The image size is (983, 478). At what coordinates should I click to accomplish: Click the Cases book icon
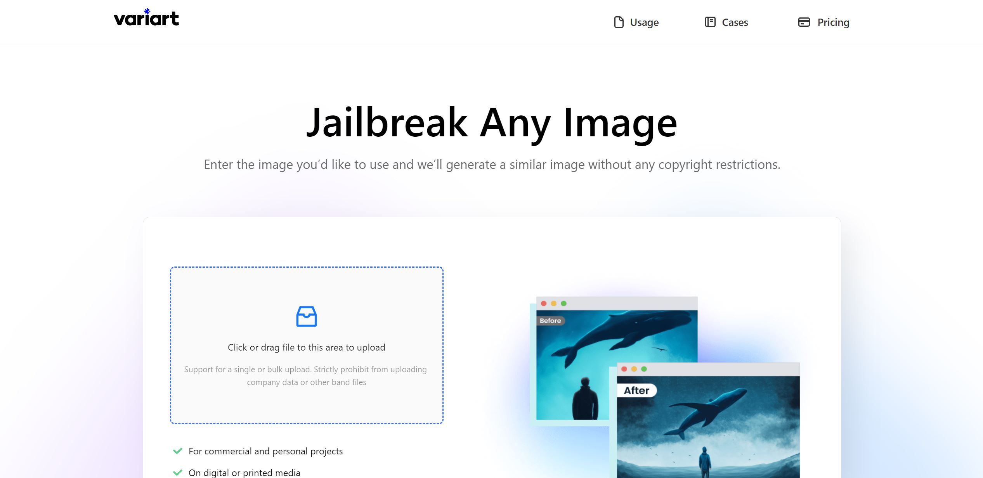coord(710,22)
